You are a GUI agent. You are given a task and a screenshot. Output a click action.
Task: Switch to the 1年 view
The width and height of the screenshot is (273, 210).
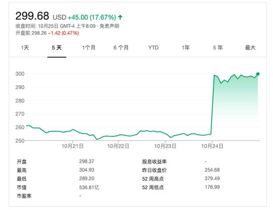pyautogui.click(x=186, y=48)
